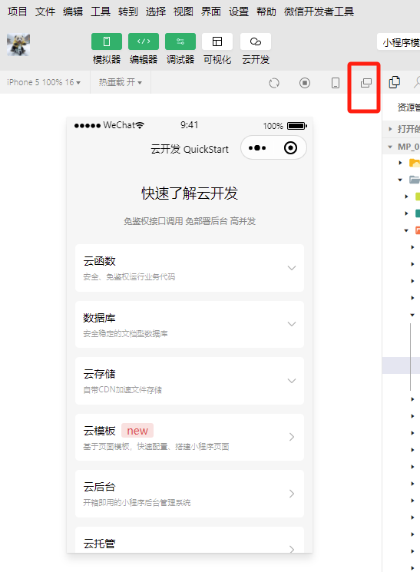Expand the 云存储 card chevron

(x=292, y=381)
